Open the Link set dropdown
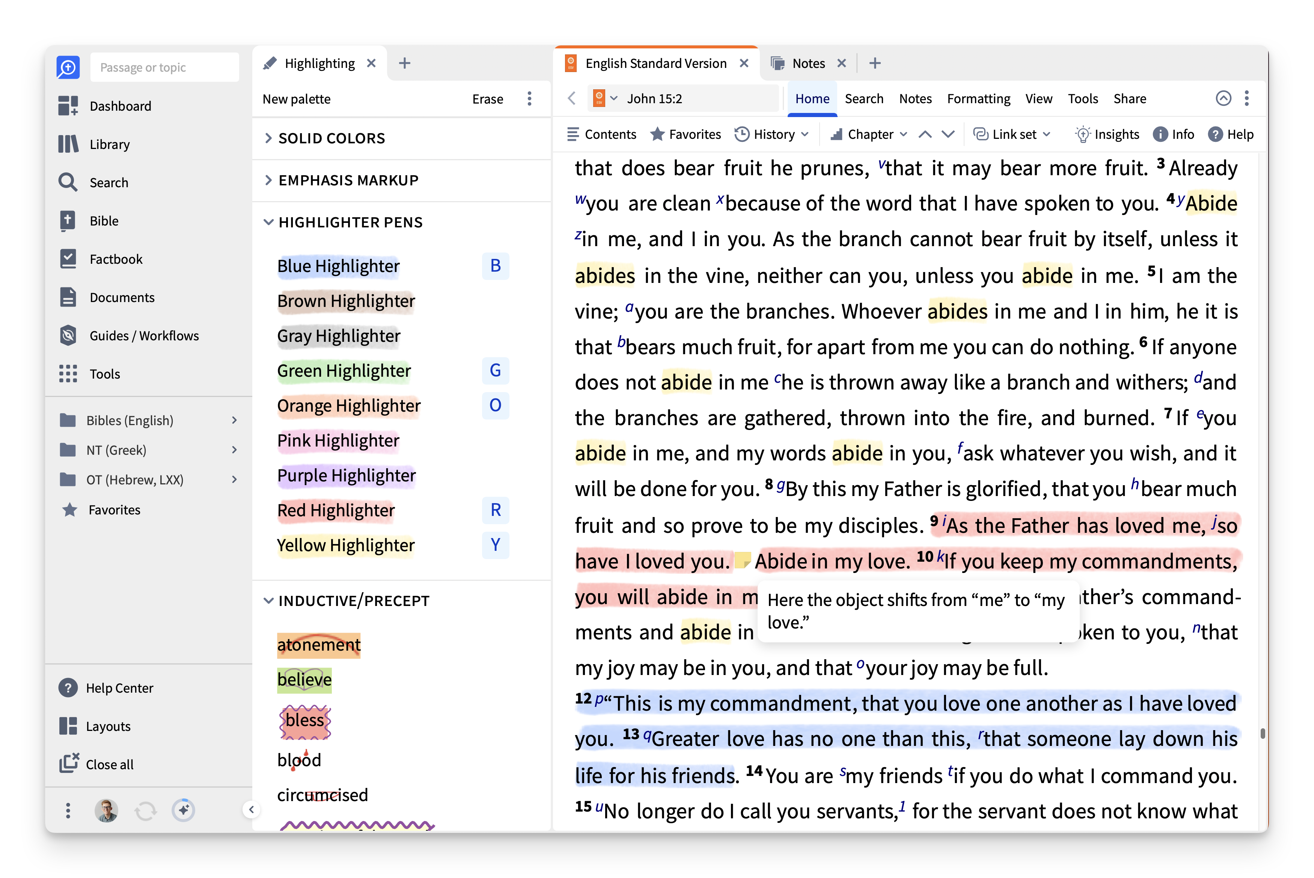The width and height of the screenshot is (1314, 878). coord(1011,134)
